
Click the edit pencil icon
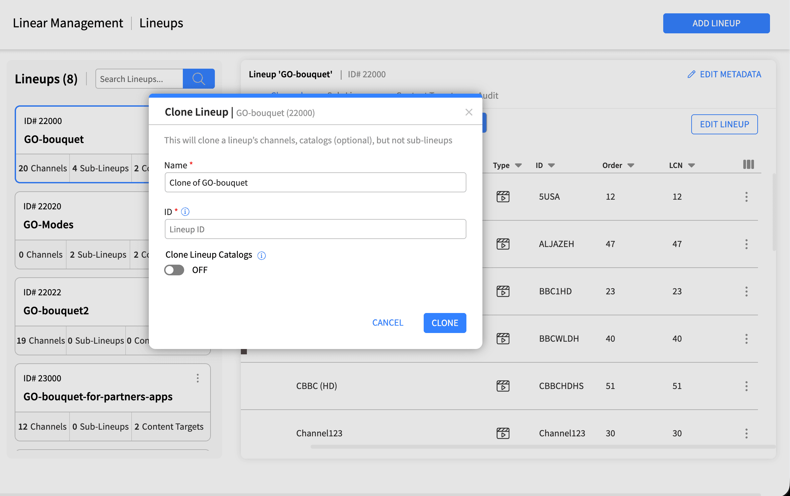pos(692,74)
